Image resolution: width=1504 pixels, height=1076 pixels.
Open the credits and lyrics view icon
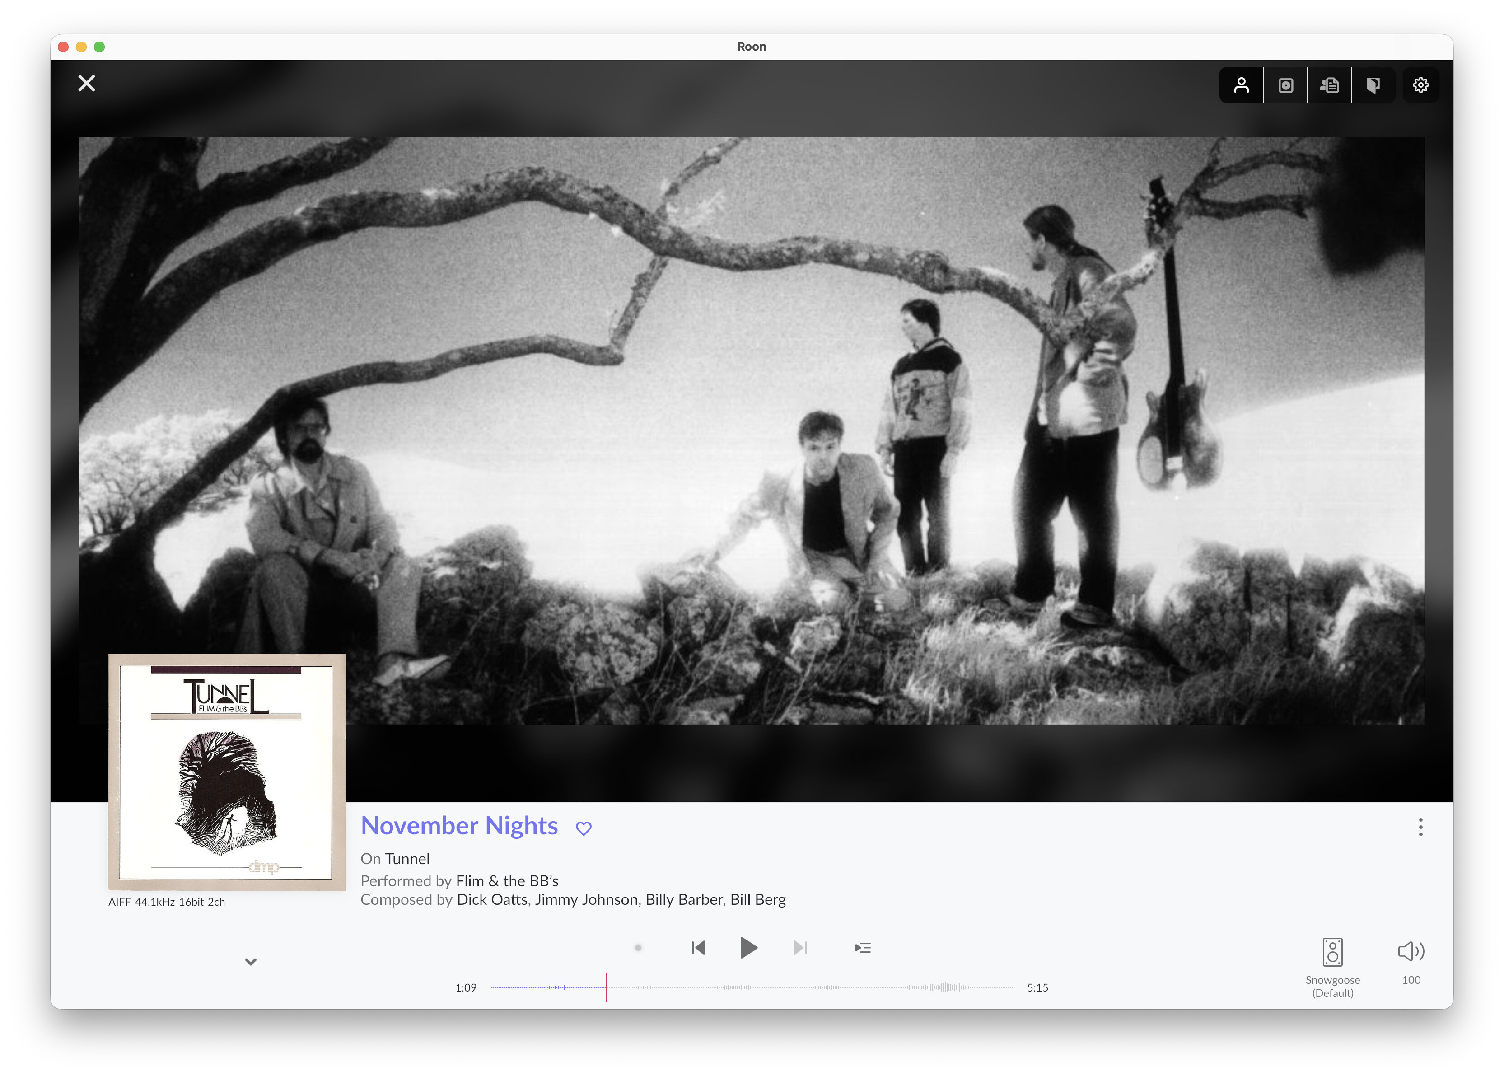pos(1328,85)
